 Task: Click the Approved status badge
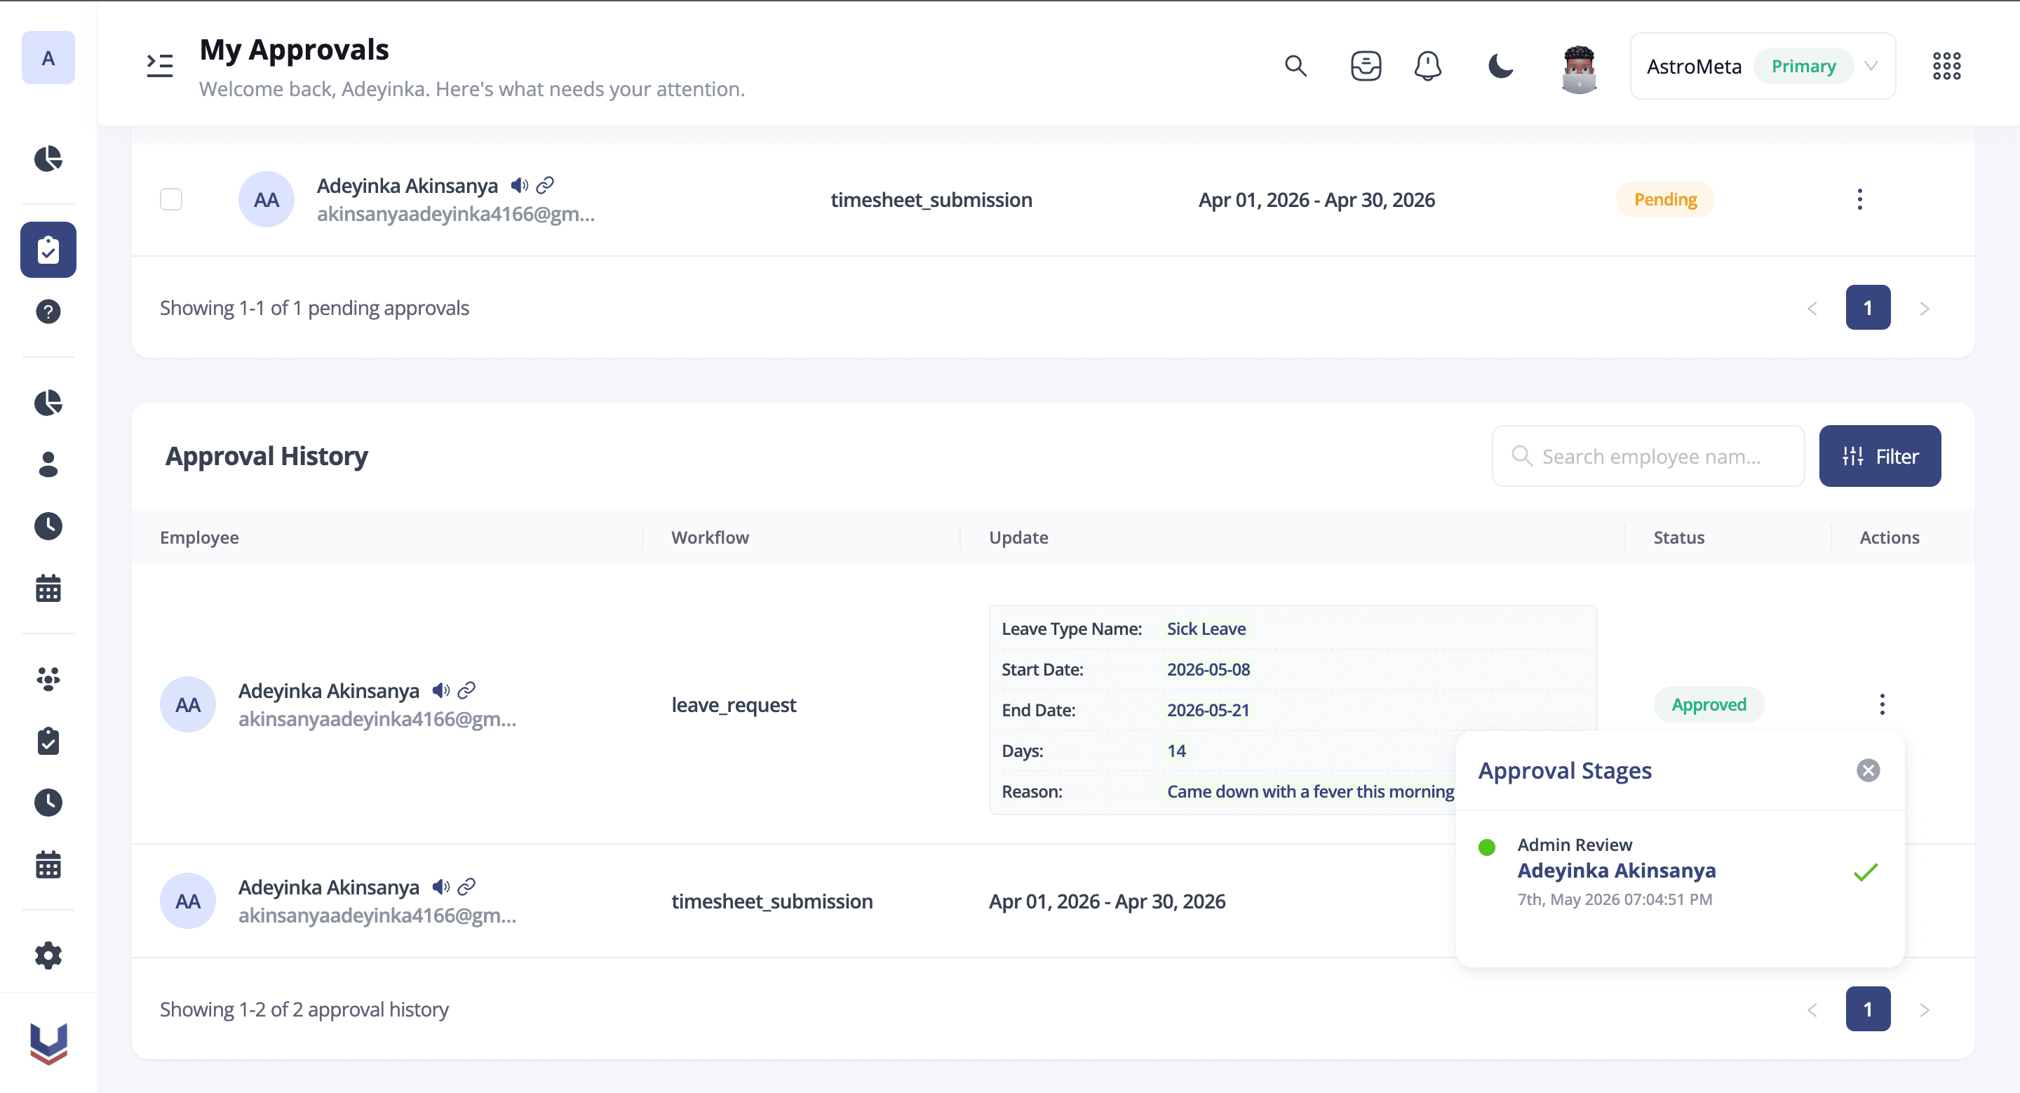click(1709, 704)
